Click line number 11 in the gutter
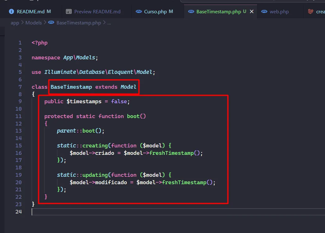Image resolution: width=325 pixels, height=233 pixels. 18,116
